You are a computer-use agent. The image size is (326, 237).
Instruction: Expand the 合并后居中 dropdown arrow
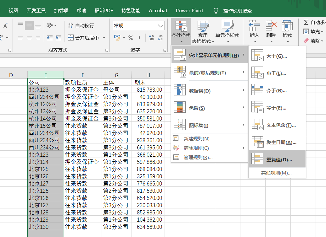tap(104, 38)
